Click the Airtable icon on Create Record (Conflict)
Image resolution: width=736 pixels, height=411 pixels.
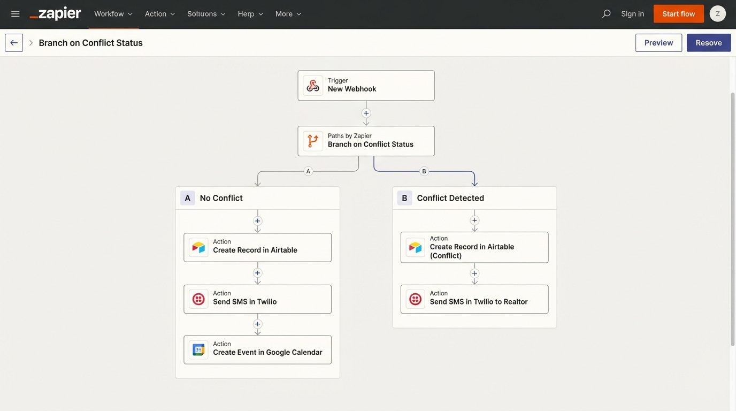tap(415, 246)
